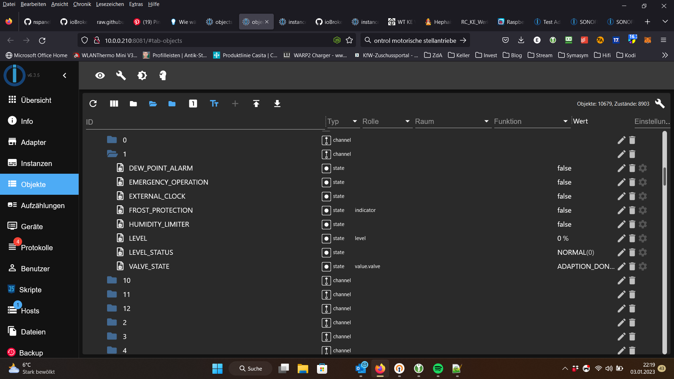Open the Lesezeichen browser menu
Image resolution: width=674 pixels, height=379 pixels.
coord(110,4)
